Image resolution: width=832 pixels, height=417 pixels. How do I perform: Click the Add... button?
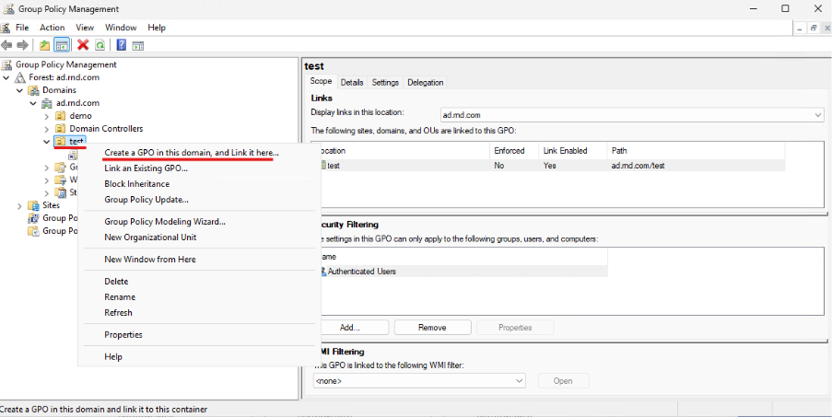pyautogui.click(x=349, y=328)
